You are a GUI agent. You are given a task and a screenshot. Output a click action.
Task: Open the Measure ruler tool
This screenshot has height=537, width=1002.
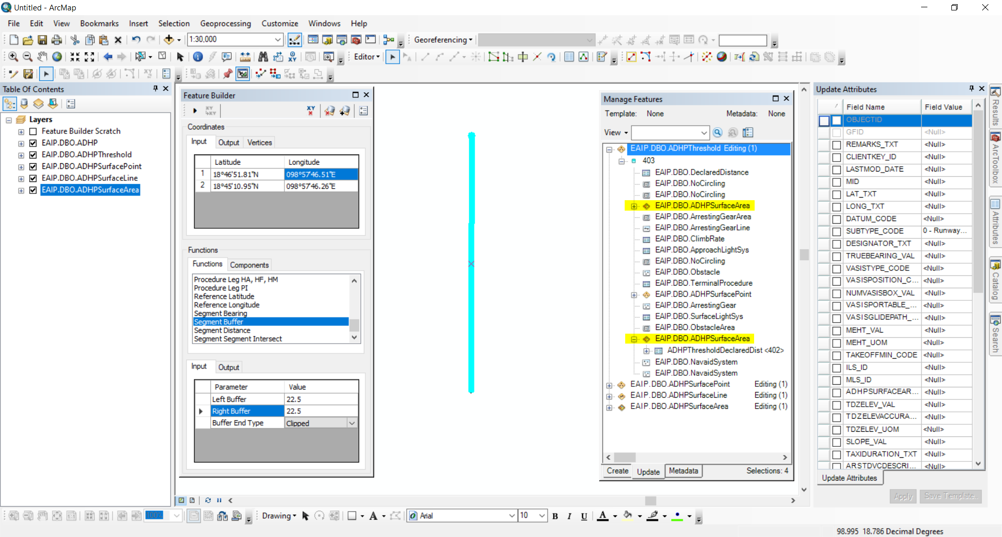click(x=245, y=57)
